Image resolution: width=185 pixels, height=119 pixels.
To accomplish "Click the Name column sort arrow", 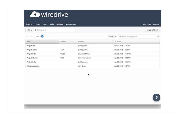I will 58,42.
